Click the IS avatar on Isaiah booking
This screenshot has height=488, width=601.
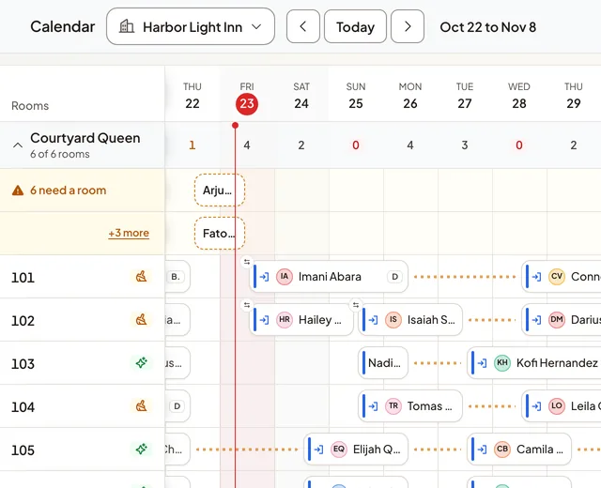[393, 320]
